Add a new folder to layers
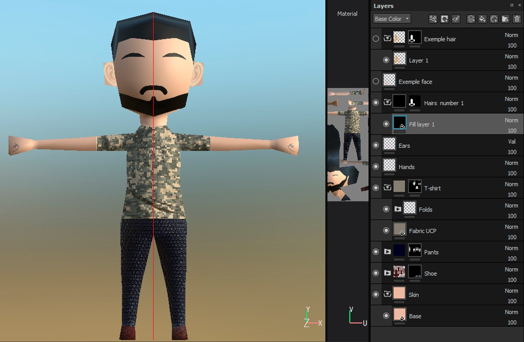 point(505,19)
